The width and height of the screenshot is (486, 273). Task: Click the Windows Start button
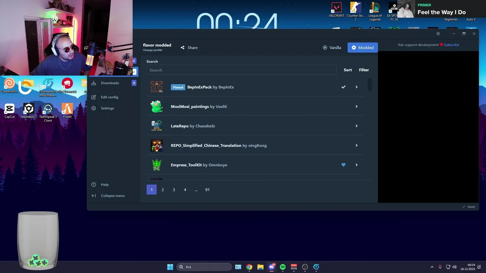[170, 267]
